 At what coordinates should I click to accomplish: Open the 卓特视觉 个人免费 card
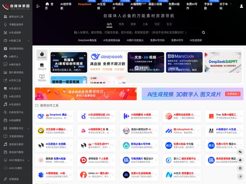(x=96, y=160)
